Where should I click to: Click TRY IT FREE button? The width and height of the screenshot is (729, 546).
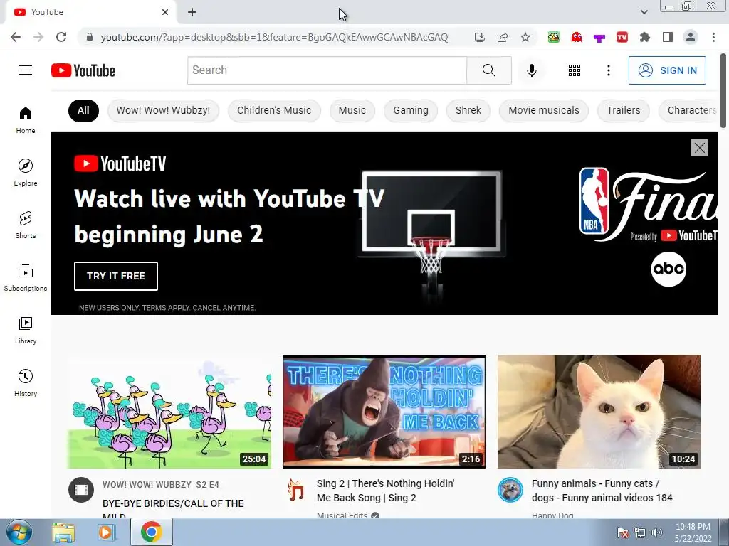[x=116, y=276]
